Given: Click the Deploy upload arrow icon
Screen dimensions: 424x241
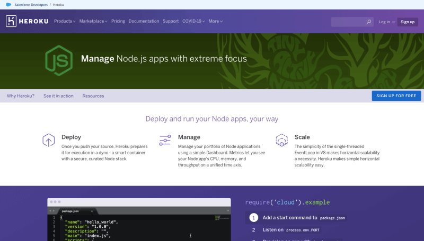Looking at the screenshot, I should (x=49, y=140).
